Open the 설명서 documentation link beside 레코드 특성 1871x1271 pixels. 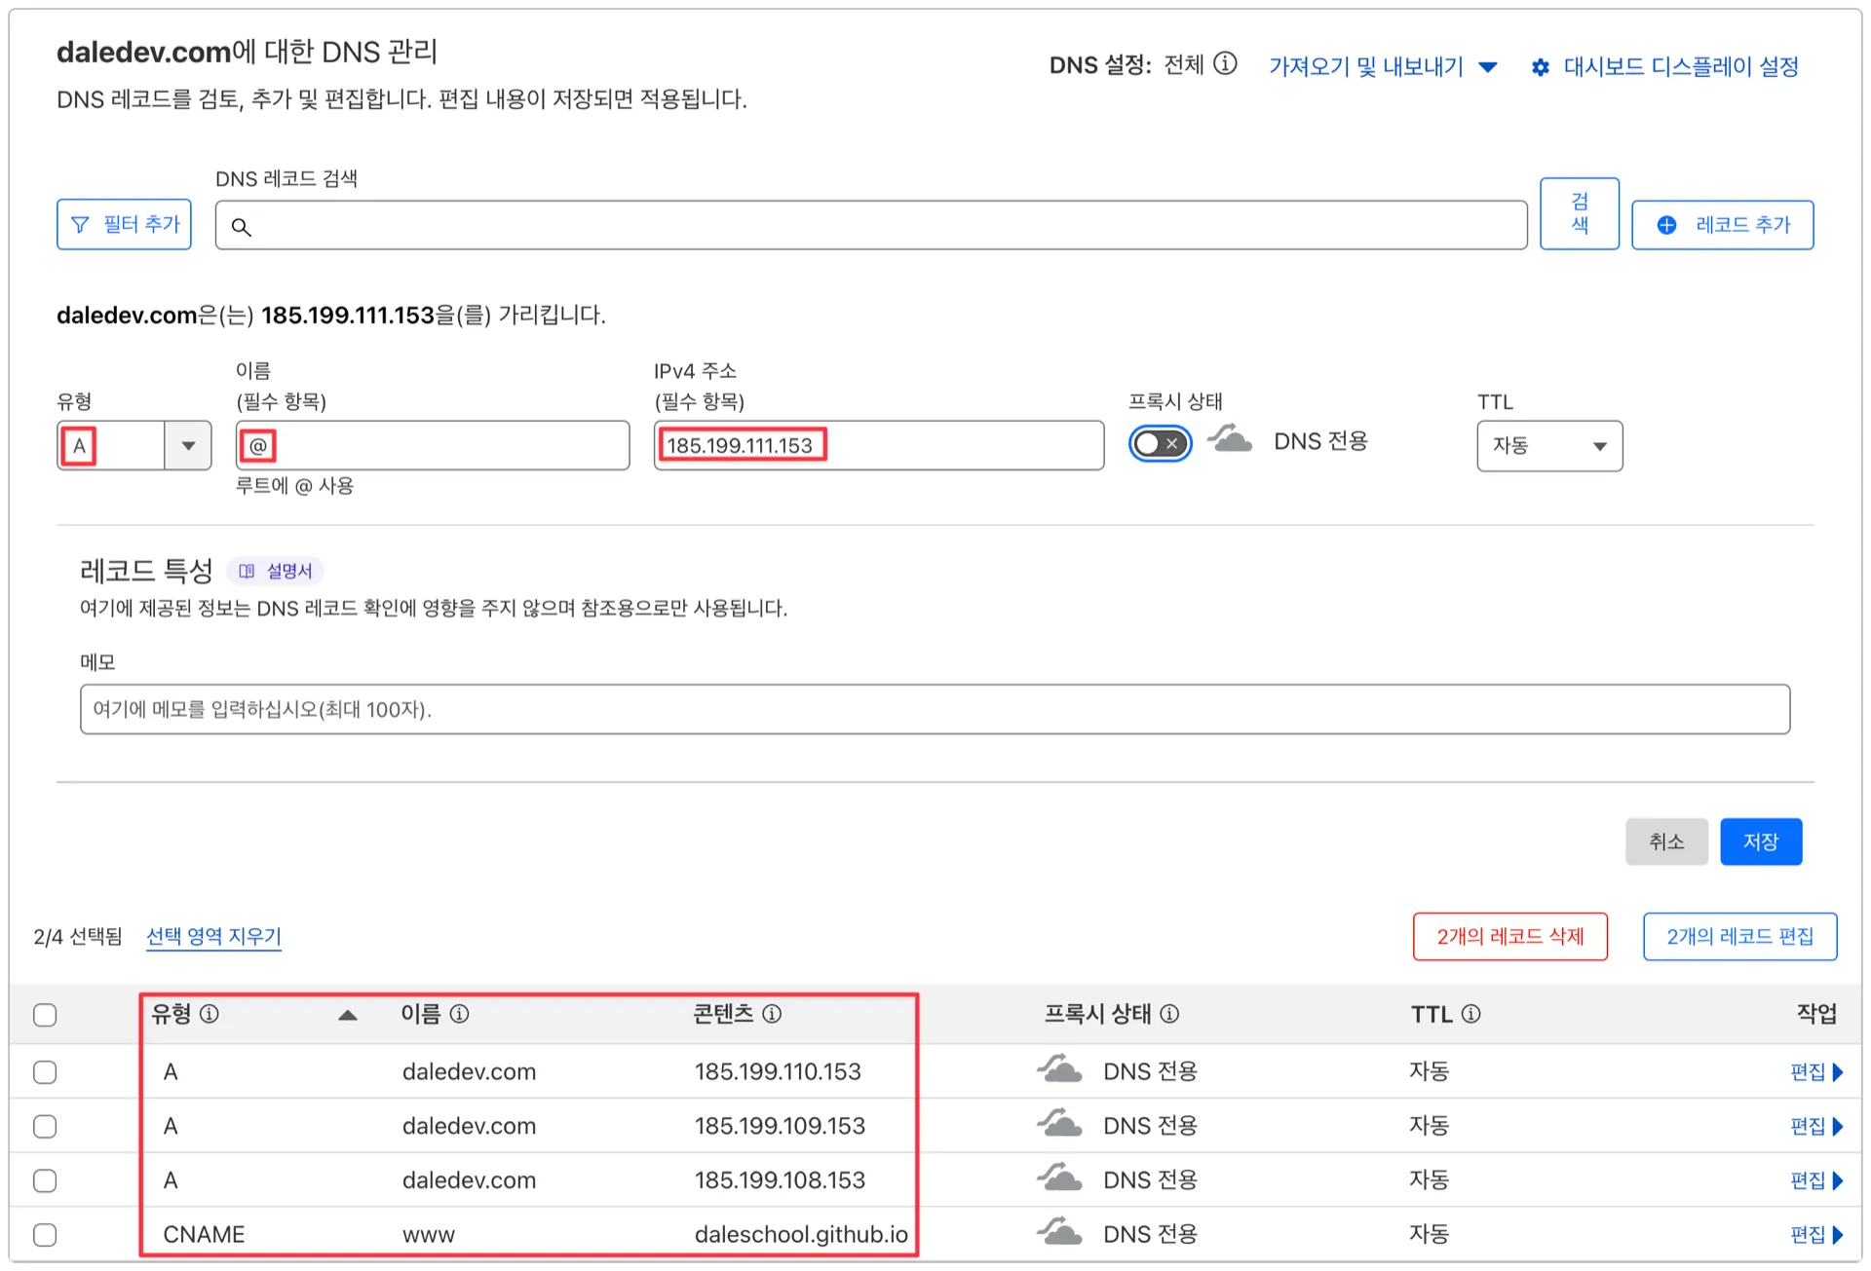point(276,570)
